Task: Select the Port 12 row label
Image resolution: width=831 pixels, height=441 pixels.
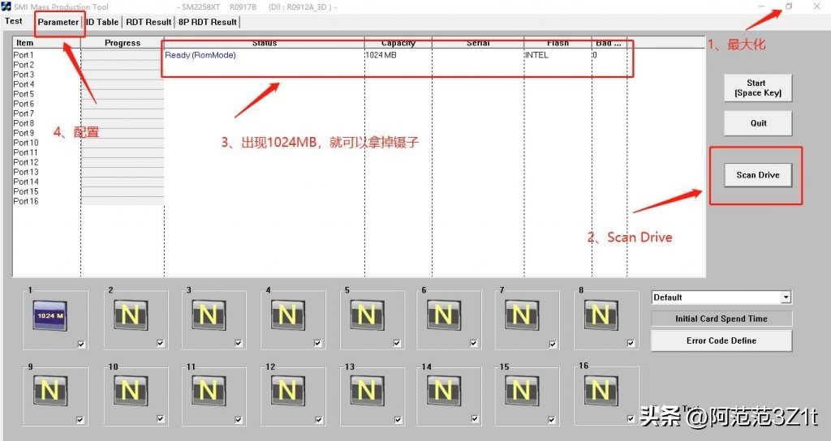Action: (25, 162)
